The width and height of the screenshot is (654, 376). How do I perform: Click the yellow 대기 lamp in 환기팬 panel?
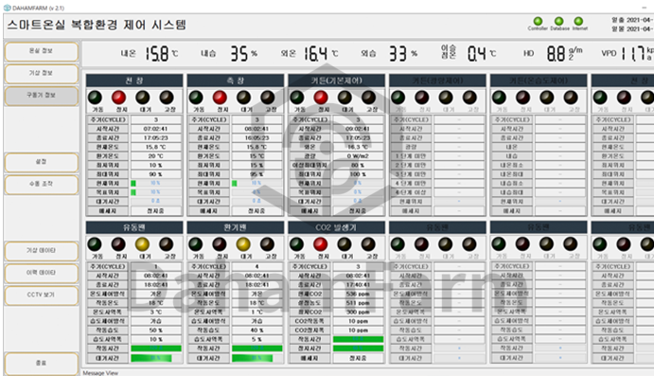(x=243, y=244)
